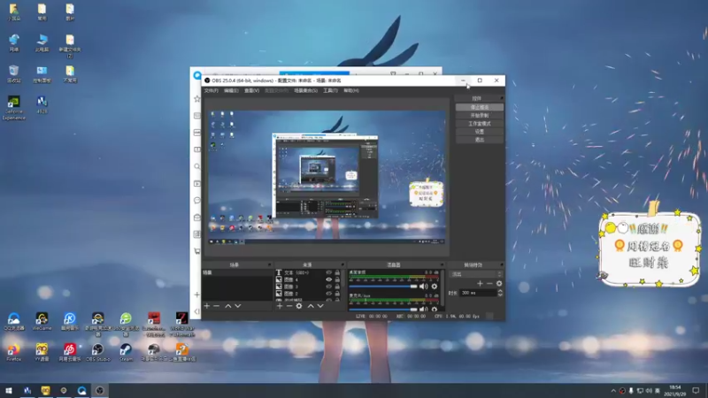Decrease transition duration with down arrow
The image size is (708, 398).
[500, 295]
